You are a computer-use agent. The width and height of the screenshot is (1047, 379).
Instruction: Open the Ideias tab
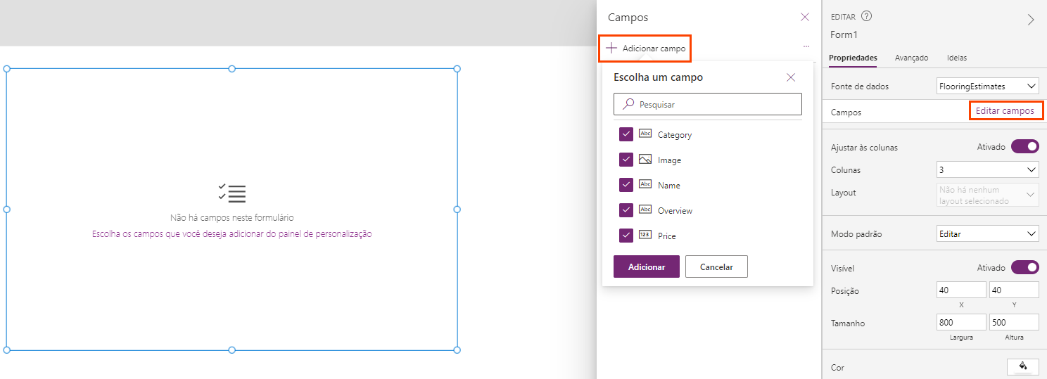[x=957, y=58]
